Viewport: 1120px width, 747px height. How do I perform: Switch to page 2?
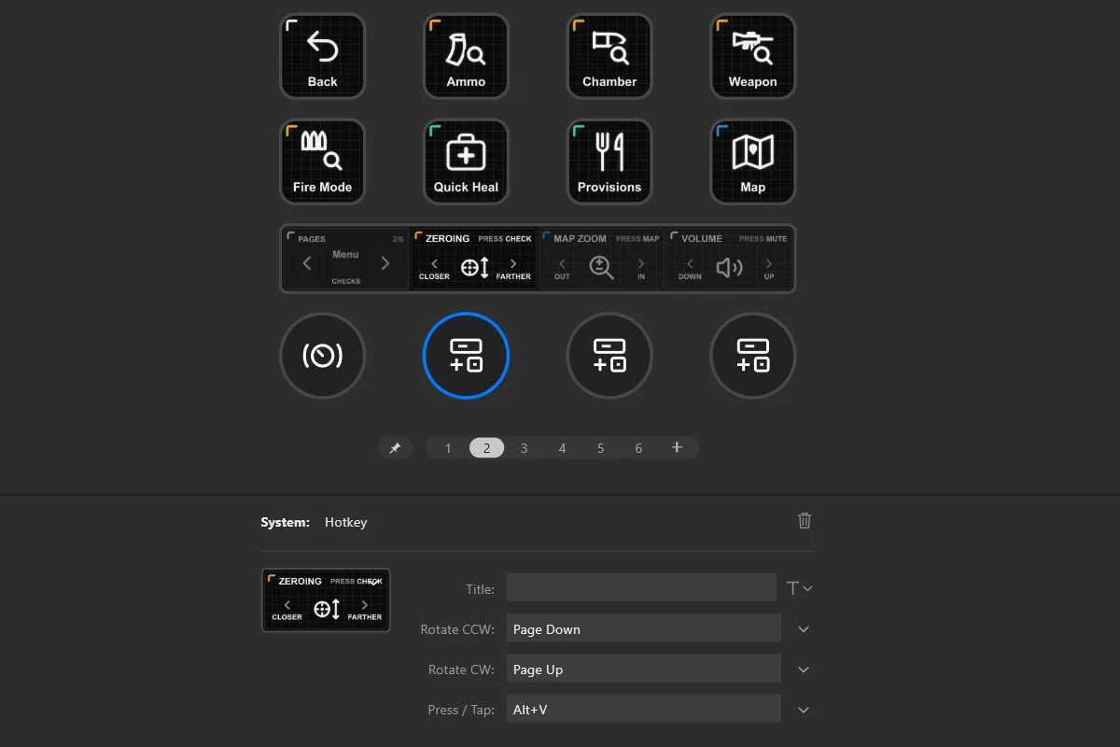coord(486,448)
